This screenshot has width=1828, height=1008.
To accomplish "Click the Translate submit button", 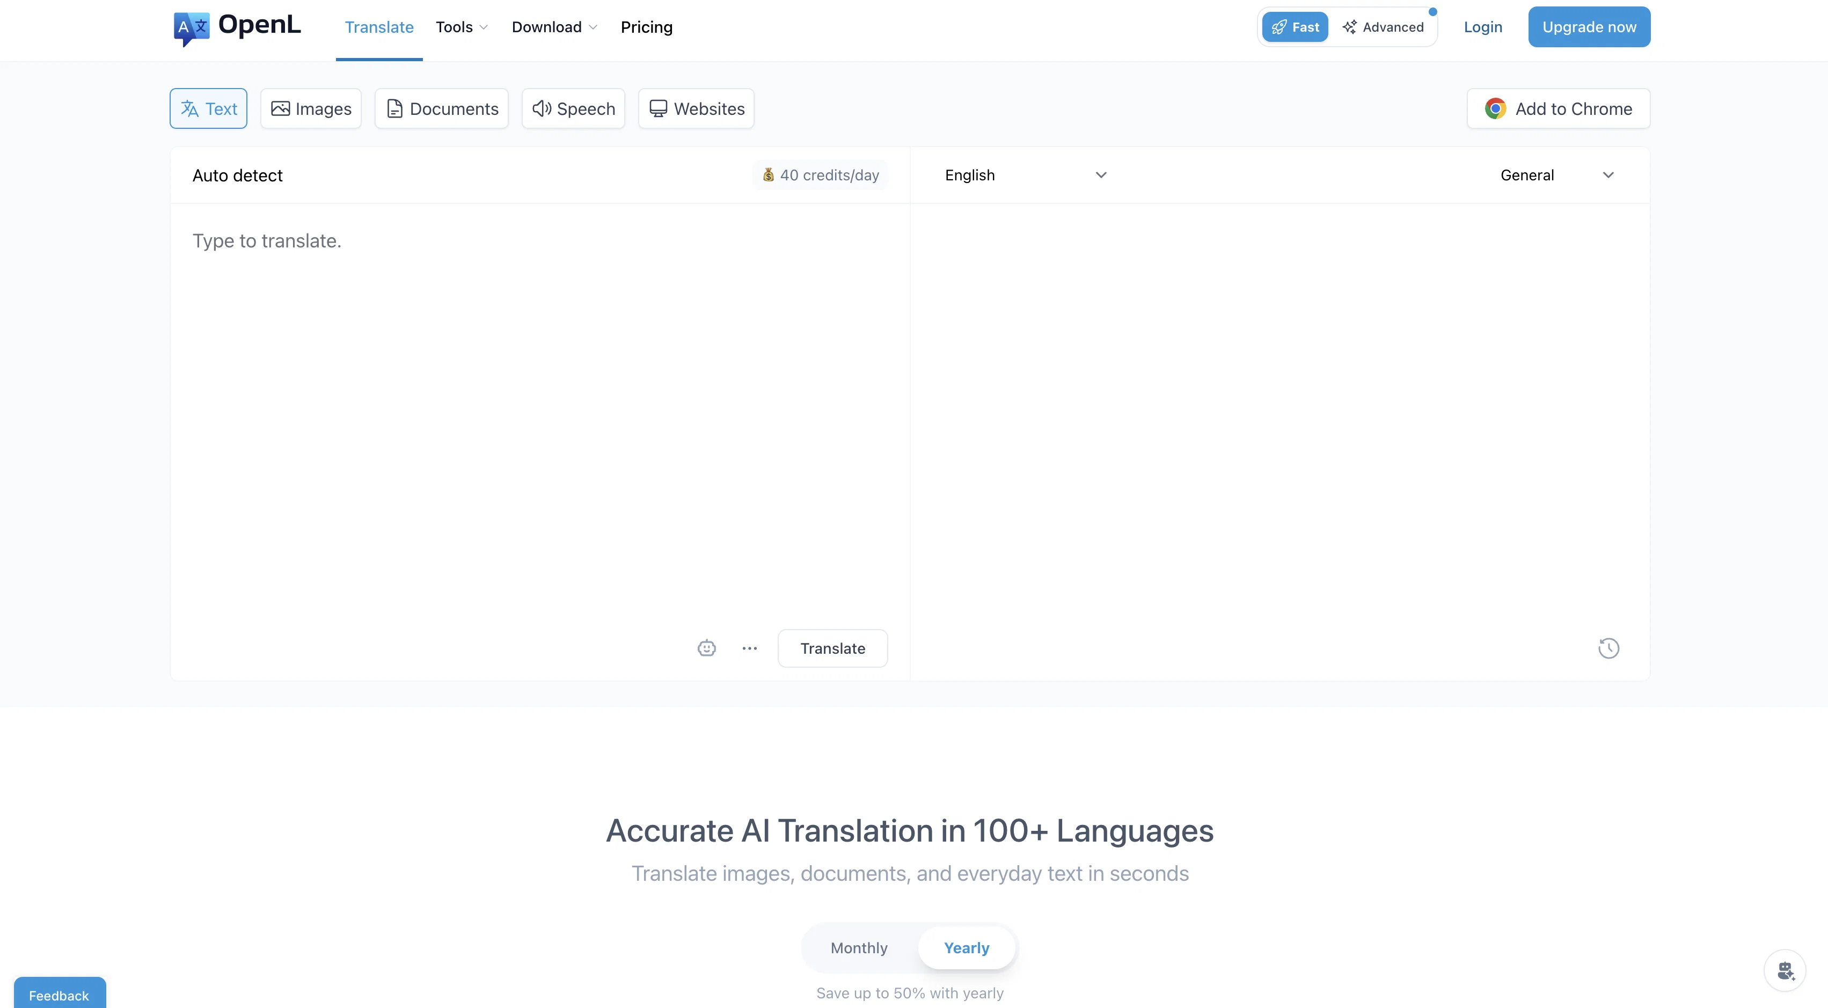I will [832, 648].
